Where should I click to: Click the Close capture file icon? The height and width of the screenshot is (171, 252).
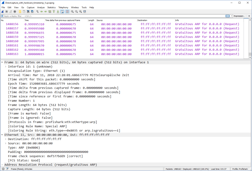(x=28, y=12)
